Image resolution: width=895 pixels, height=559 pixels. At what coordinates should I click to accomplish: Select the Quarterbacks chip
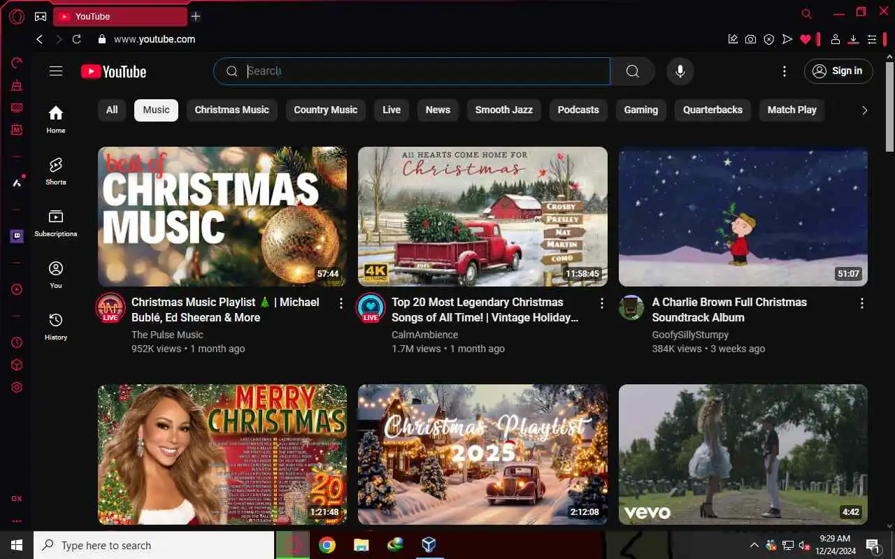[713, 110]
